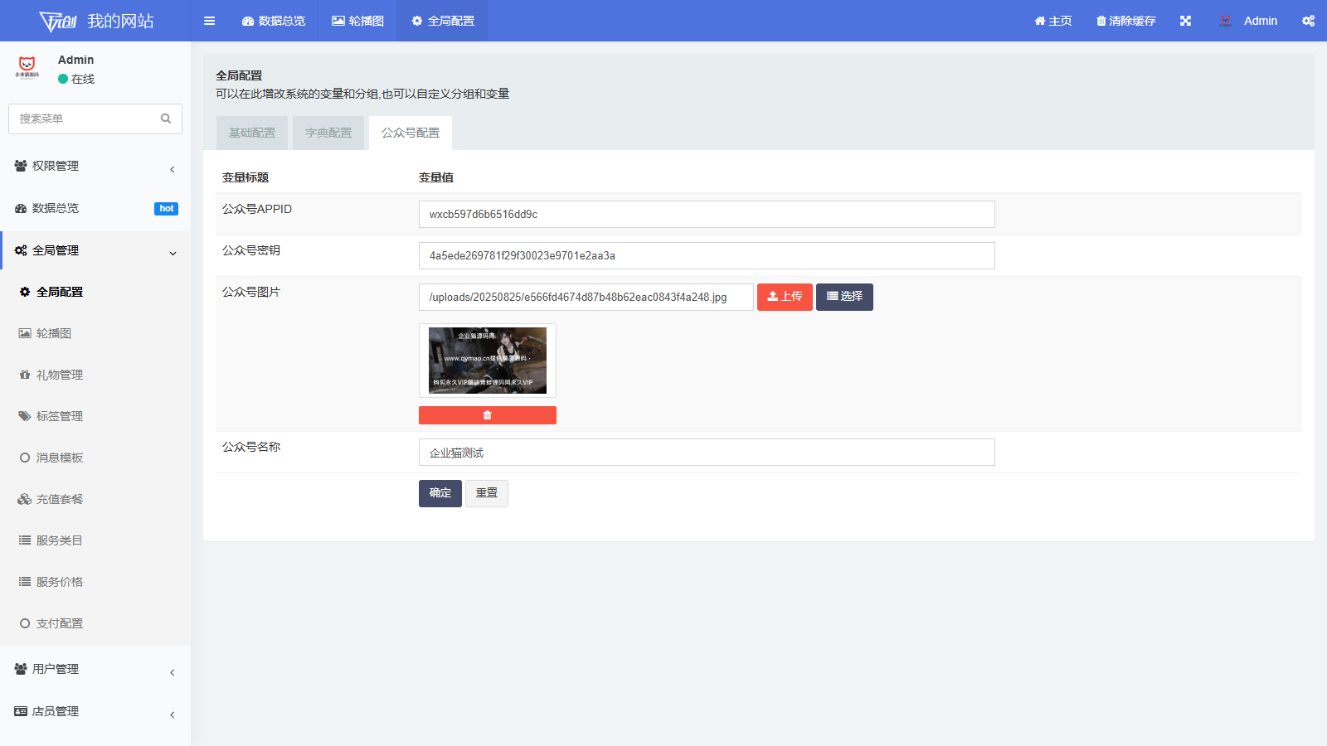1327x746 pixels.
Task: Click the 确定 confirm button
Action: 440,493
